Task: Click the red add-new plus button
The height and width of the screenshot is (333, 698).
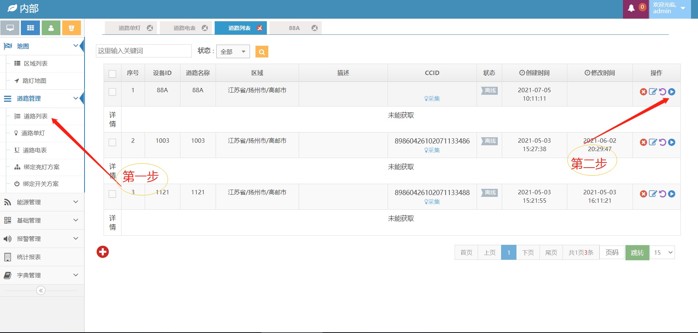Action: pos(103,252)
